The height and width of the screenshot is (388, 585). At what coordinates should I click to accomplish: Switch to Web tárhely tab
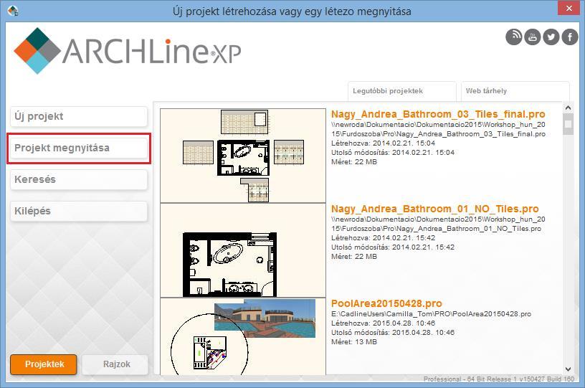(x=515, y=91)
